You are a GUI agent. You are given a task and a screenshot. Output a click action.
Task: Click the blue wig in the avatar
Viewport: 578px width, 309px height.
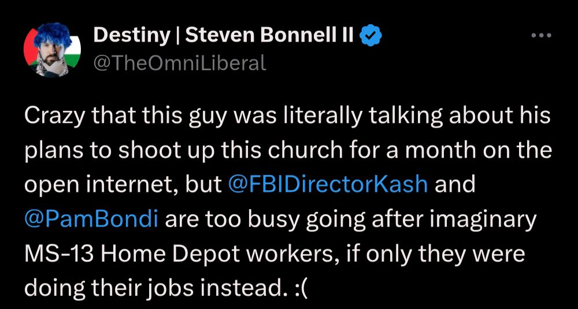(x=54, y=35)
